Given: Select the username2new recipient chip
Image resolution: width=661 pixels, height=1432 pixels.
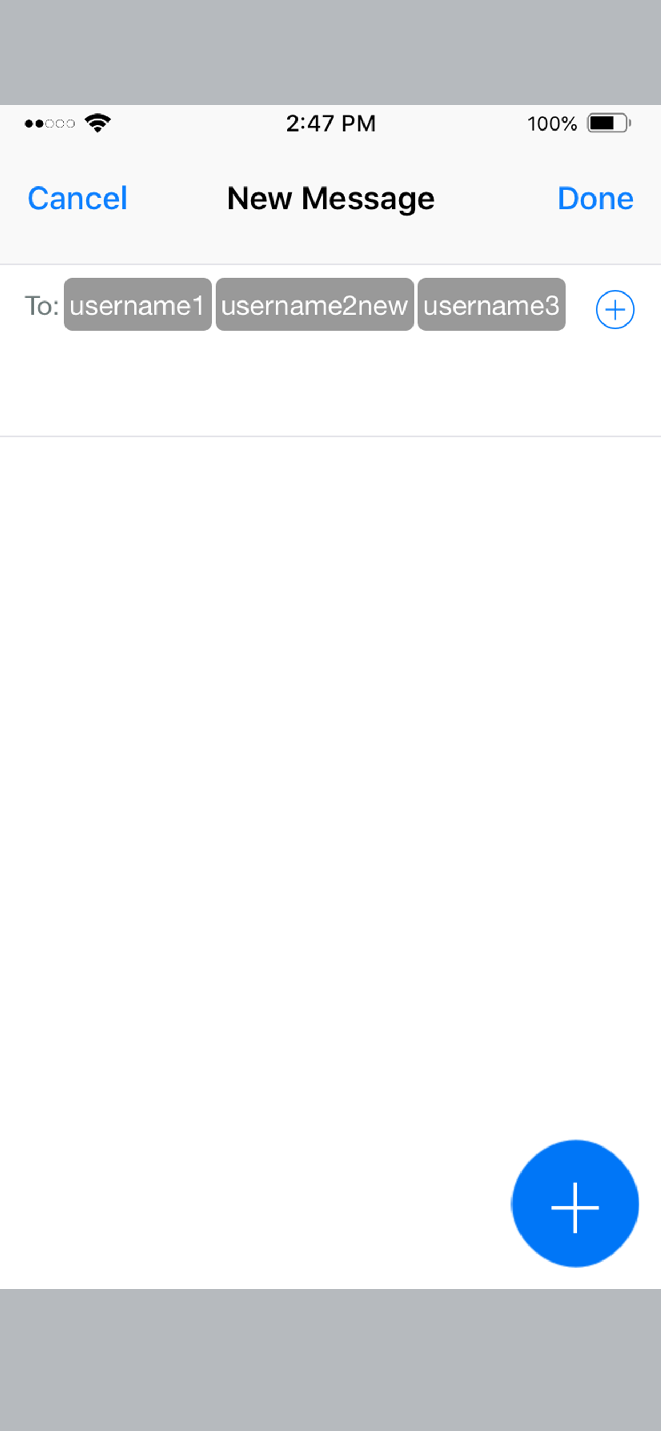Looking at the screenshot, I should point(315,305).
